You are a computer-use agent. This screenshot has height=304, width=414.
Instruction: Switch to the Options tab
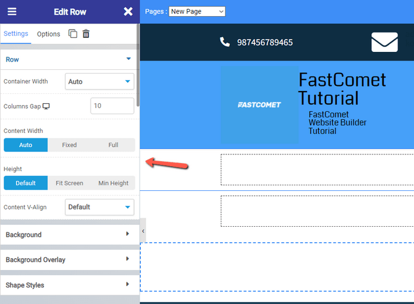[x=49, y=34]
